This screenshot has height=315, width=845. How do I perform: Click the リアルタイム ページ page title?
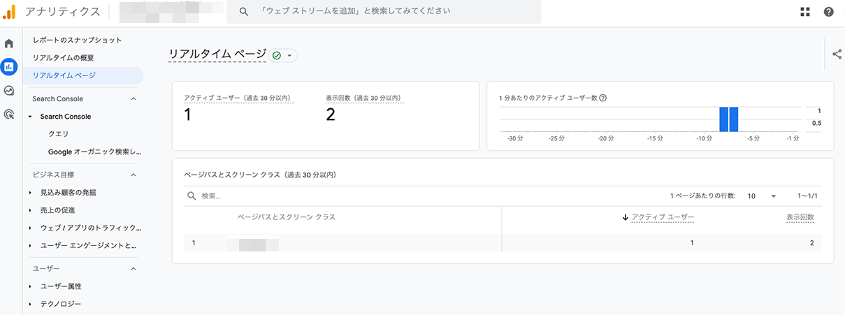coord(217,54)
